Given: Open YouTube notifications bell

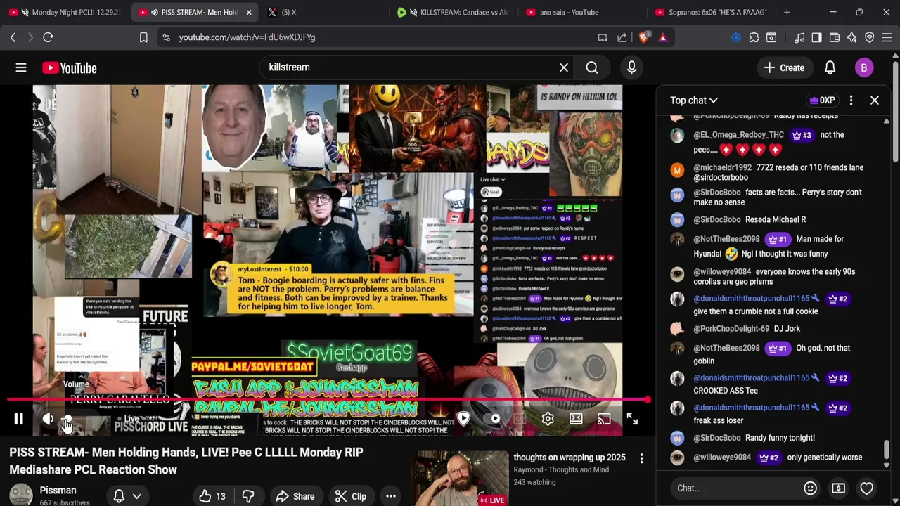Looking at the screenshot, I should pos(830,67).
